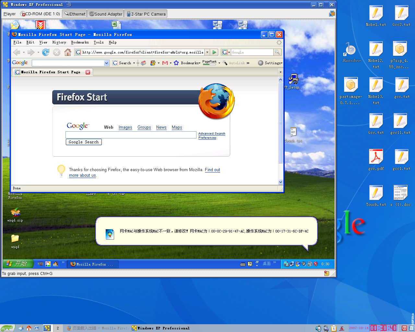Select Nobel.txt file on host desktop

point(376,16)
